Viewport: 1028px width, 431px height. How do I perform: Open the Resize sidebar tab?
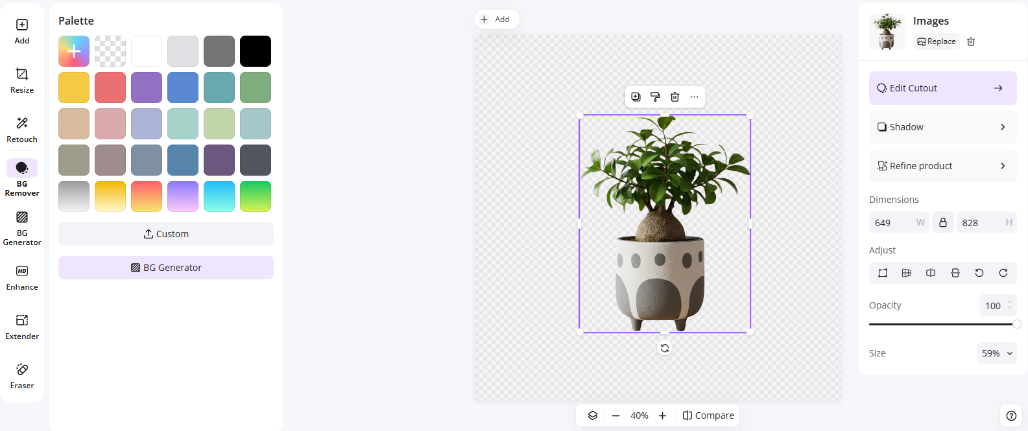point(22,80)
